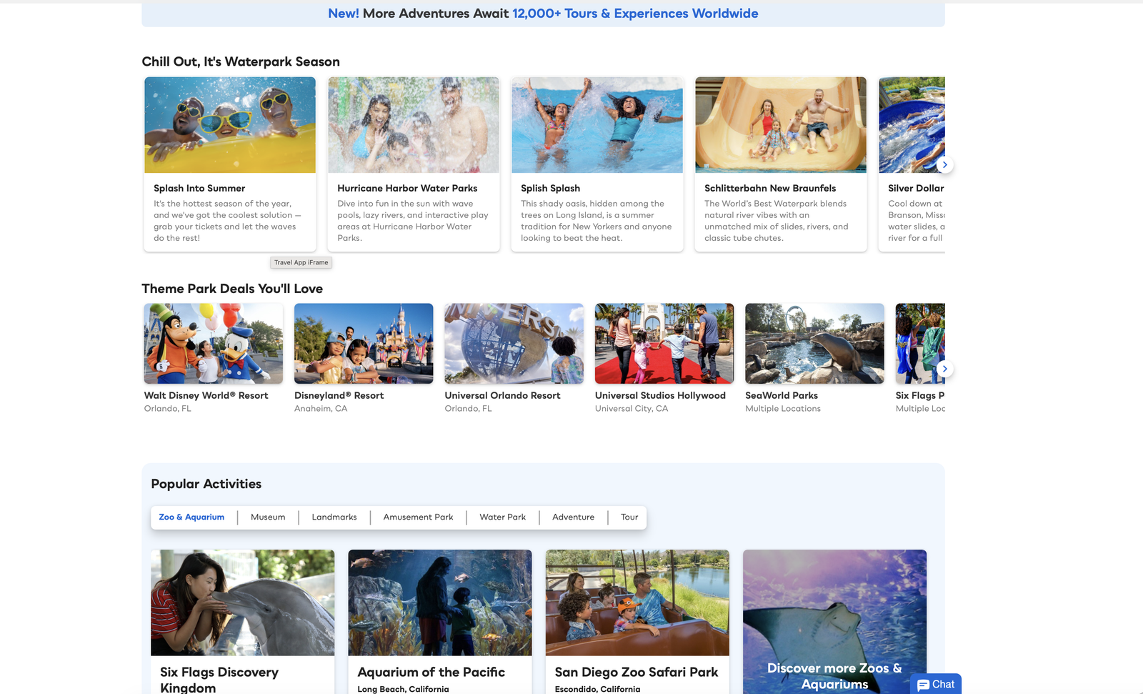Screen dimensions: 1143x694
Task: Click the waterpark carousel next arrow
Action: tap(944, 165)
